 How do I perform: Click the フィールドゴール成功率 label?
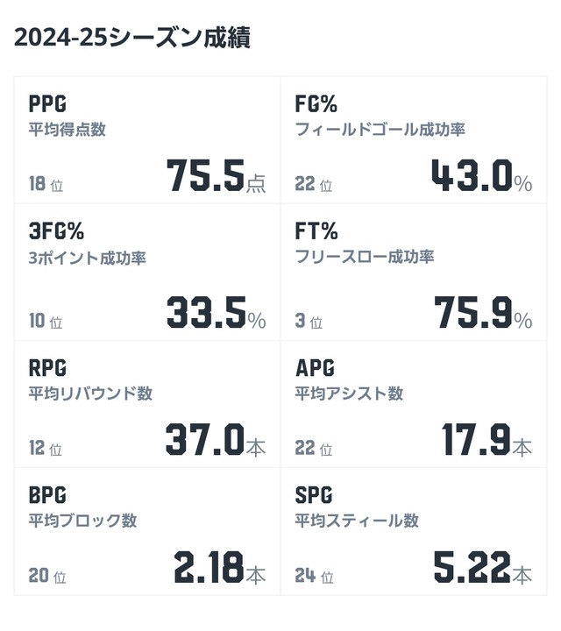380,129
